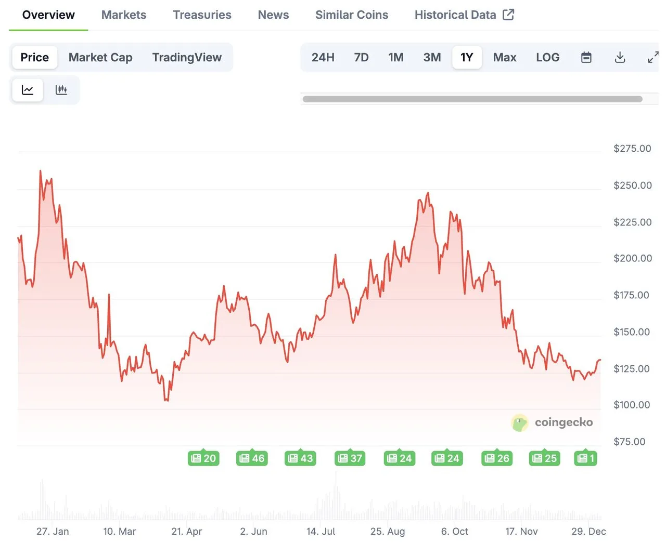Go to the Similar Coins tab
This screenshot has width=666, height=543.
pyautogui.click(x=352, y=15)
